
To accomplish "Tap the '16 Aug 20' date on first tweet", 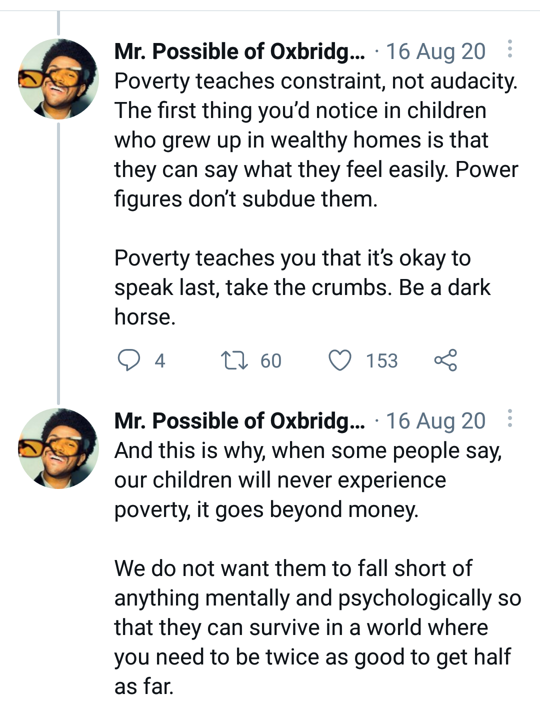I will [x=435, y=51].
